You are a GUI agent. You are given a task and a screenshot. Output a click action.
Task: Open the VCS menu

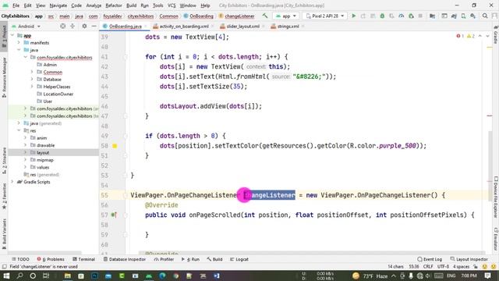coord(172,5)
